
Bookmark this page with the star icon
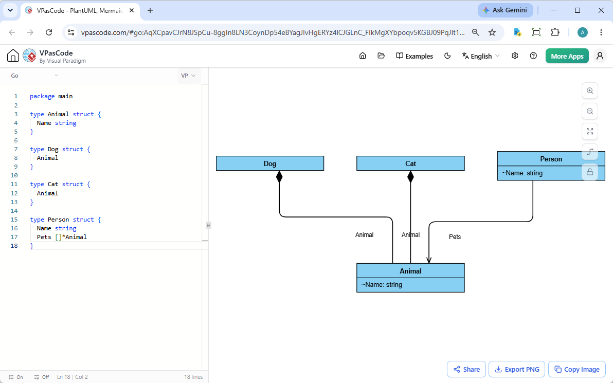pyautogui.click(x=492, y=32)
